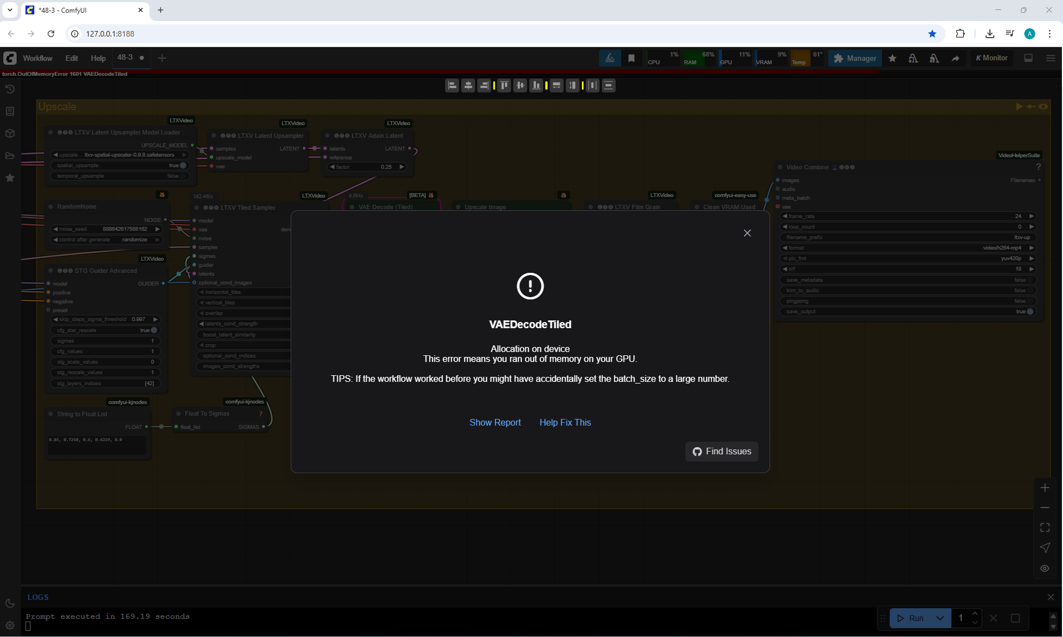Click the K Monitor button
1063x637 pixels.
coord(992,58)
